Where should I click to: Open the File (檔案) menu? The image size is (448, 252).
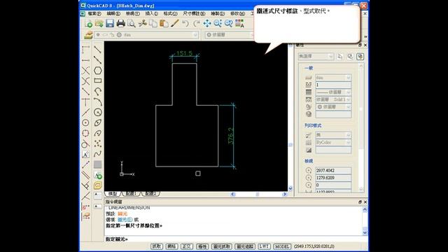(94, 13)
